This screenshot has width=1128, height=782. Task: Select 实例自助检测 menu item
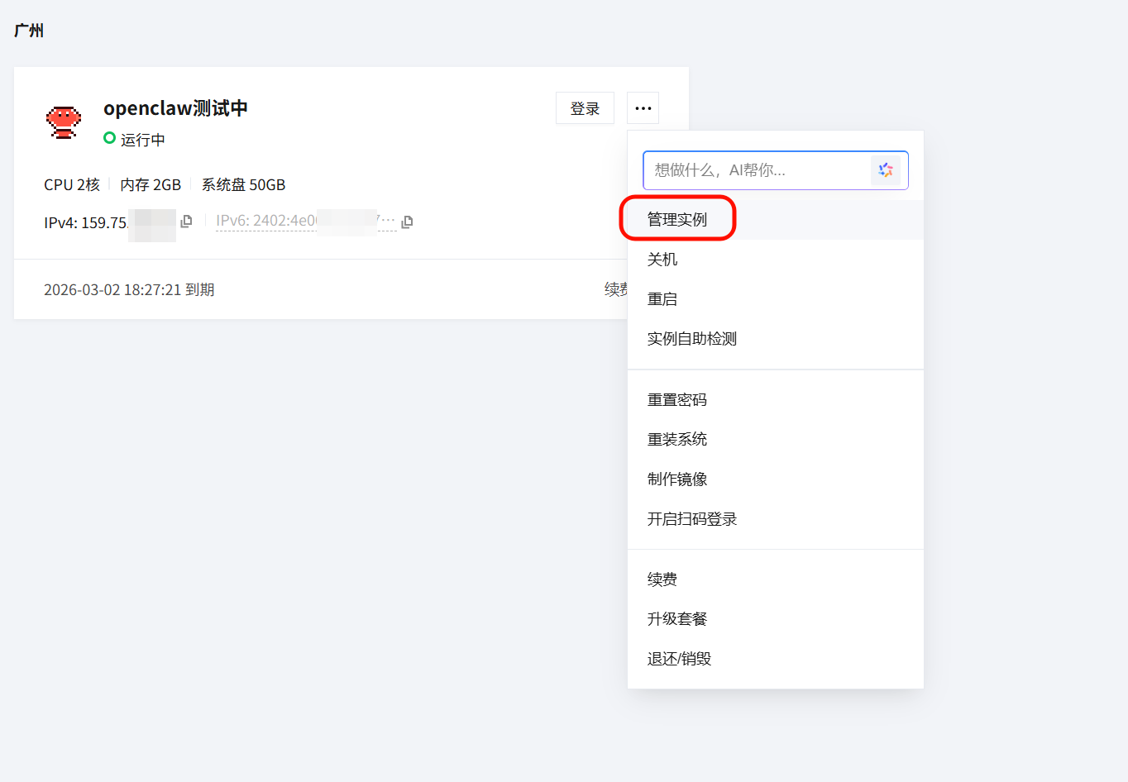pyautogui.click(x=776, y=339)
